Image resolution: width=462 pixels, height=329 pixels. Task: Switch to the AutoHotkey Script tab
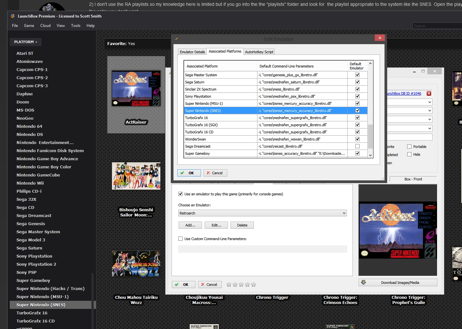[x=259, y=52]
